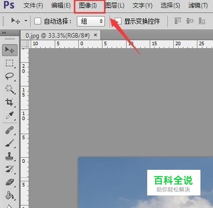Screen dimensions: 213x208
Task: Select the Crop tool
Action: pos(10,102)
